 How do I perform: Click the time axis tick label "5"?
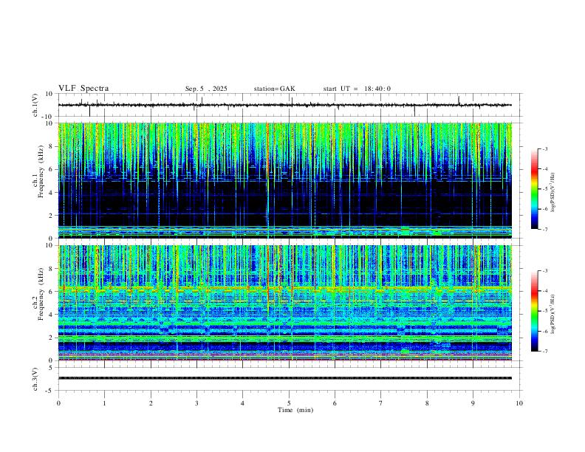tap(289, 403)
